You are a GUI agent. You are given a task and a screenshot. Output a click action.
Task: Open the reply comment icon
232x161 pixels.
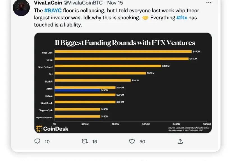pyautogui.click(x=37, y=141)
